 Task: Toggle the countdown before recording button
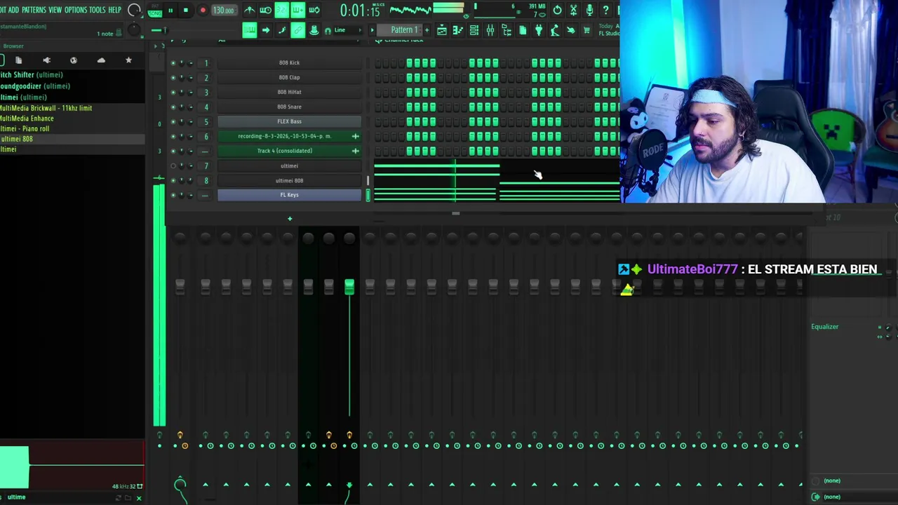[281, 10]
